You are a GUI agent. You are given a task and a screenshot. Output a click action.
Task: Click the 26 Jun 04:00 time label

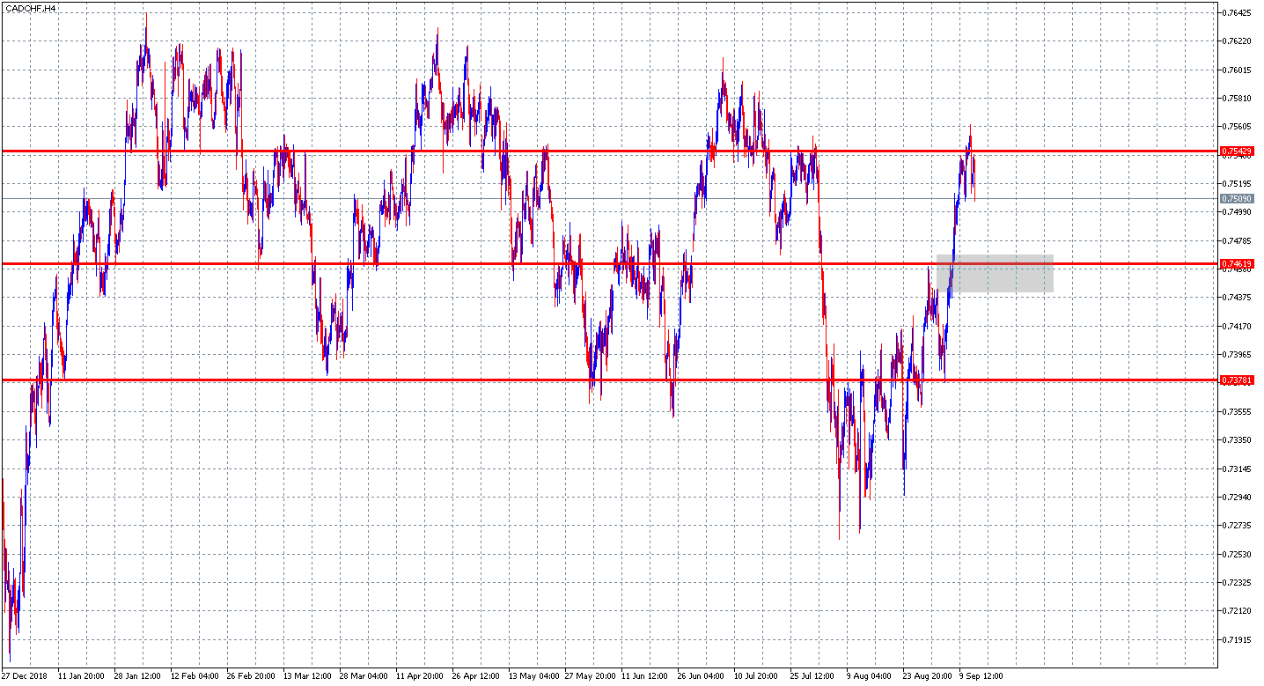tap(702, 677)
